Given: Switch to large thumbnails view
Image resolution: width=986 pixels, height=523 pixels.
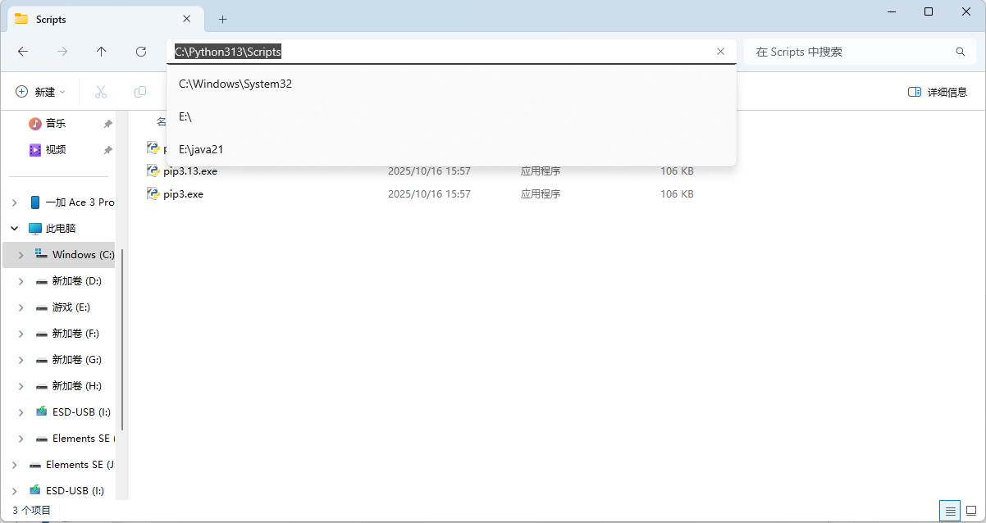Looking at the screenshot, I should pyautogui.click(x=971, y=511).
